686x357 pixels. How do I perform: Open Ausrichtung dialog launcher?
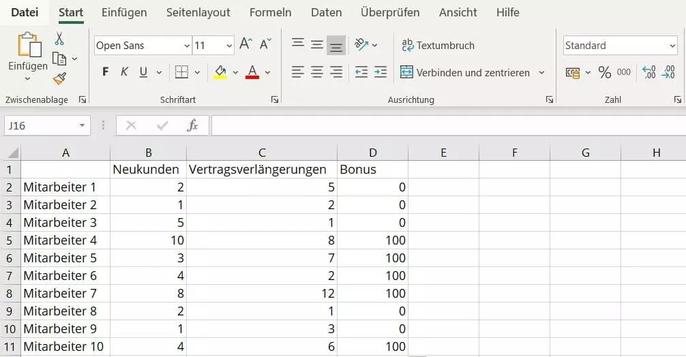pos(550,99)
